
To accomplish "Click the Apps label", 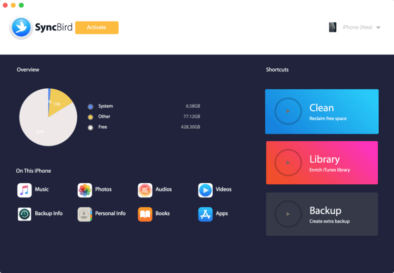I will point(222,214).
